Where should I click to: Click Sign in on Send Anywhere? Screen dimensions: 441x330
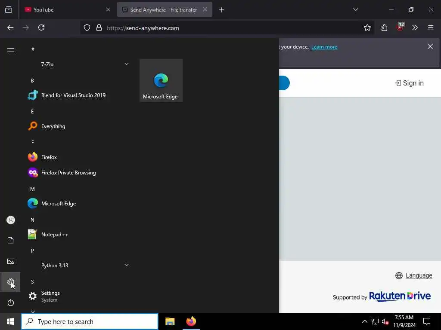[x=409, y=83]
